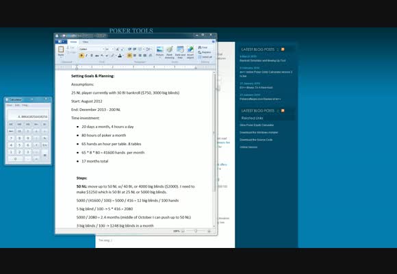The height and width of the screenshot is (274, 397).
Task: Click the Insert object icon
Action: click(190, 53)
